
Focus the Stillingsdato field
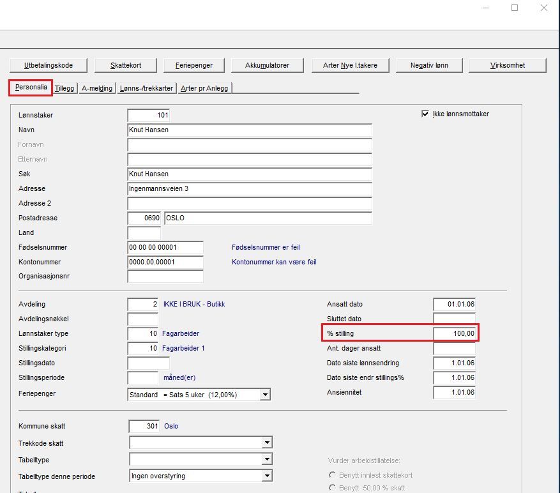click(x=149, y=363)
